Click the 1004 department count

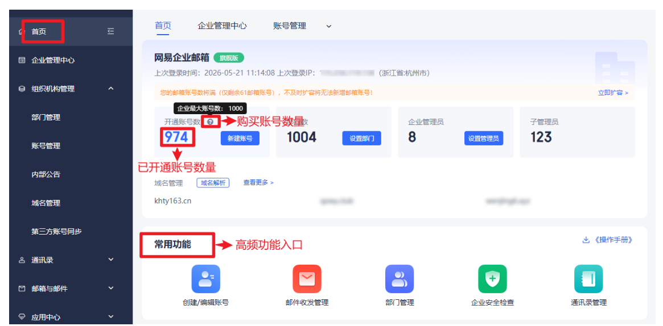coord(302,137)
